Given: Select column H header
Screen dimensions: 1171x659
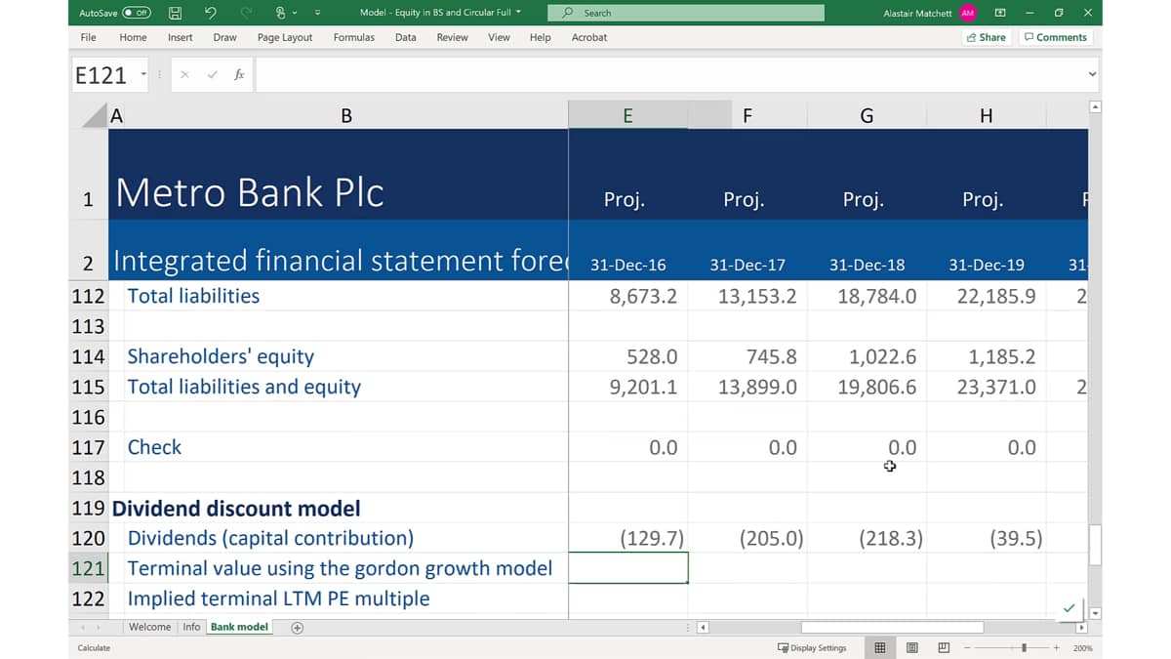Looking at the screenshot, I should 986,116.
